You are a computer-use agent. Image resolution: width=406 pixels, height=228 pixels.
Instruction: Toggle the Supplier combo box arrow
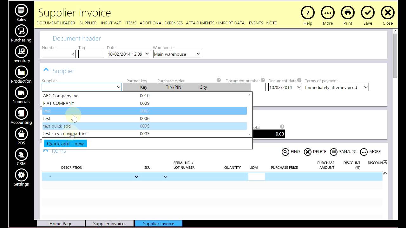(119, 87)
